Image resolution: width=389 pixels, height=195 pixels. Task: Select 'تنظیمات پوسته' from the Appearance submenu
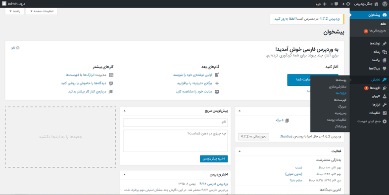click(x=337, y=120)
